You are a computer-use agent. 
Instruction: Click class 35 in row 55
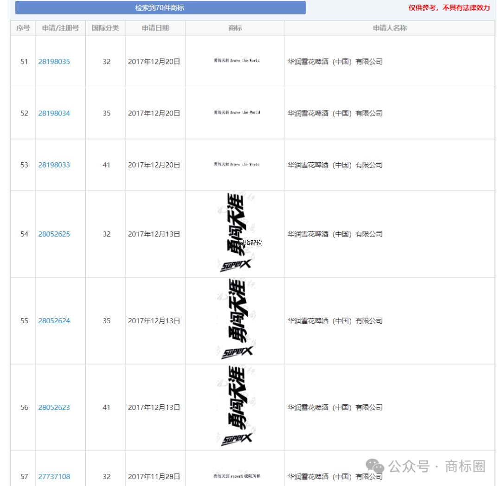tap(106, 321)
